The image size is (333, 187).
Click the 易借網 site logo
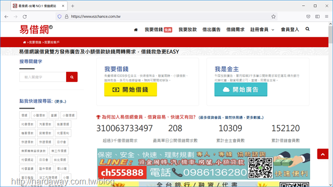36,30
